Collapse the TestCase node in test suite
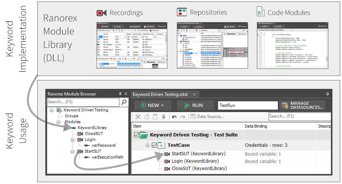Screen dimensions: 342x184 coord(148,145)
